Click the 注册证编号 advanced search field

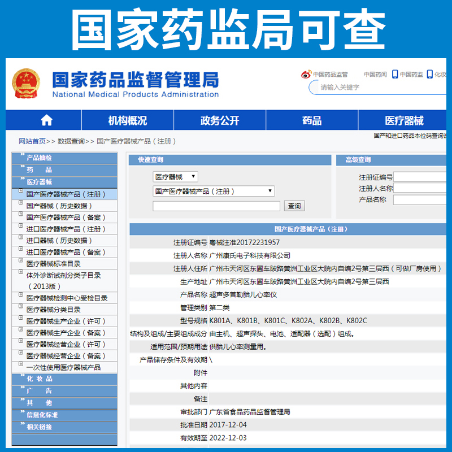tap(420, 177)
